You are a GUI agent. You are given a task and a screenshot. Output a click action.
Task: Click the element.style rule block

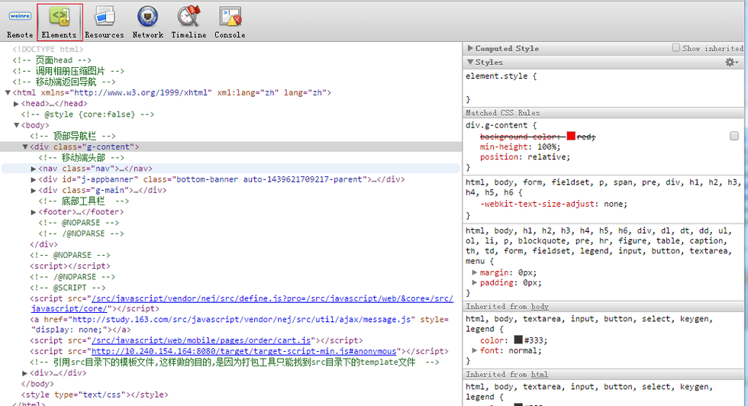(603, 87)
